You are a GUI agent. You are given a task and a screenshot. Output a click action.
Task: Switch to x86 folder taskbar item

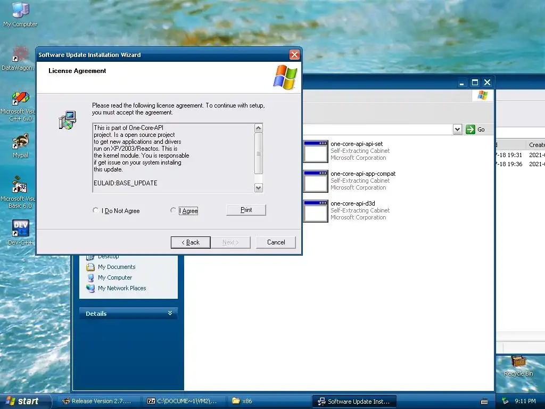(268, 401)
